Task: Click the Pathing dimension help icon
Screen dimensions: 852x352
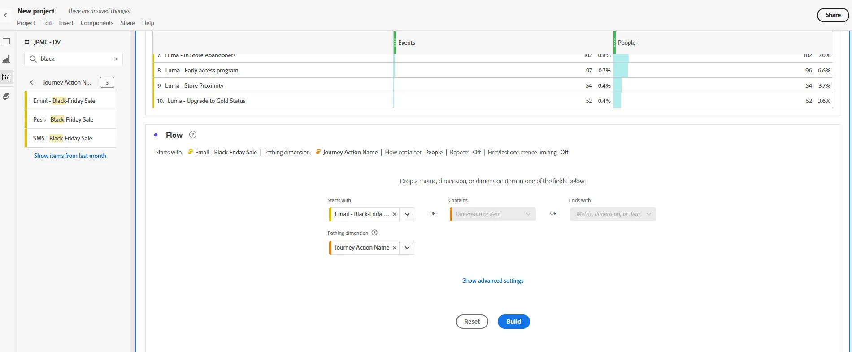Action: (x=374, y=233)
